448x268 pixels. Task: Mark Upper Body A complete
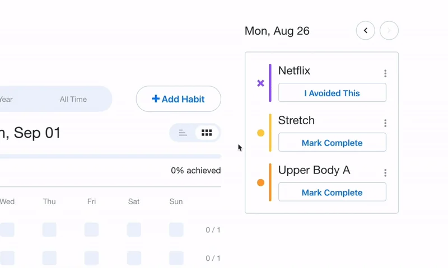pyautogui.click(x=332, y=192)
